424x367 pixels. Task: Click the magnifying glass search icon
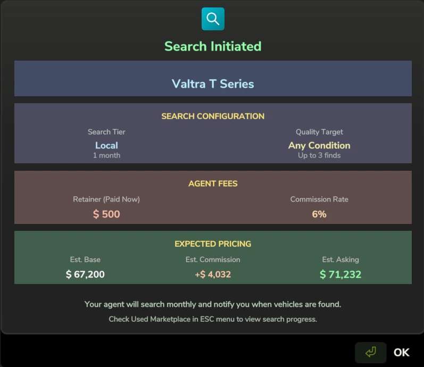(x=213, y=19)
